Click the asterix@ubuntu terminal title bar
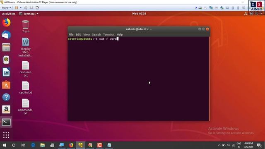Image resolution: width=265 pixels, height=149 pixels. click(x=139, y=29)
